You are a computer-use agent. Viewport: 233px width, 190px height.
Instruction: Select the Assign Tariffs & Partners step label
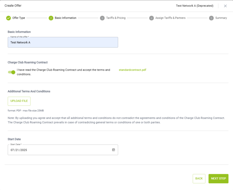(170, 18)
